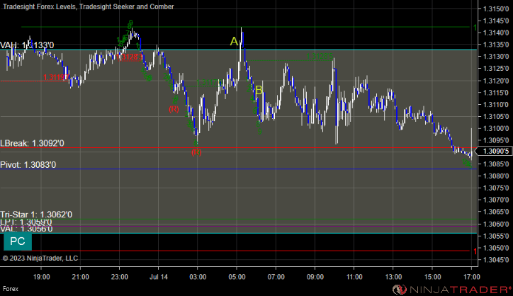Click the Pivot: 1.3083'0 level label
This screenshot has width=513, height=296.
click(x=28, y=165)
